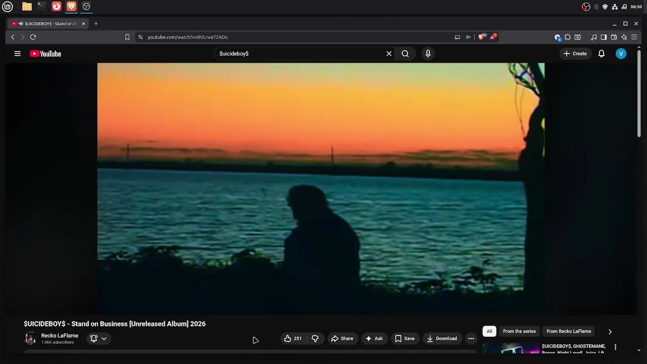Viewport: 647px width, 364px height.
Task: Select the All filter chip
Action: pos(489,331)
